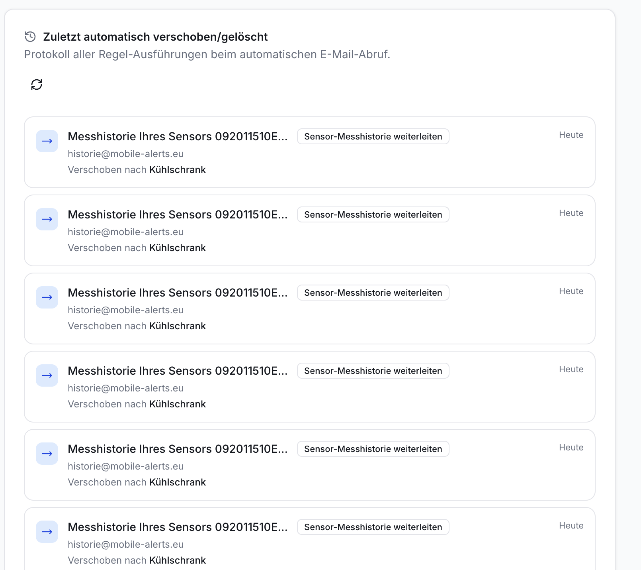The width and height of the screenshot is (641, 570).
Task: Click the arrow icon in the third log entry
Action: [47, 297]
